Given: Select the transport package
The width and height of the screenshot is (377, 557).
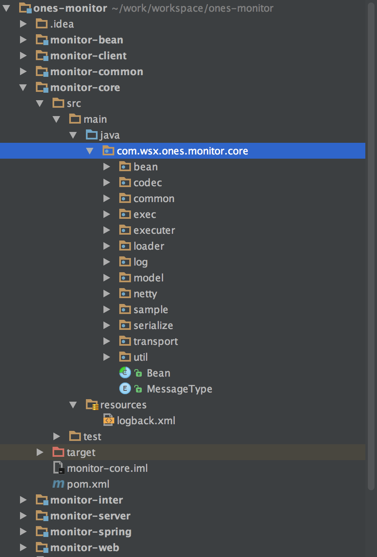Looking at the screenshot, I should pyautogui.click(x=156, y=341).
